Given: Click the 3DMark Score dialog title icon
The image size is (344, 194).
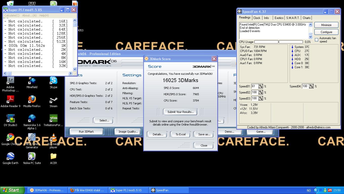Looking at the screenshot, I should pos(146,59).
